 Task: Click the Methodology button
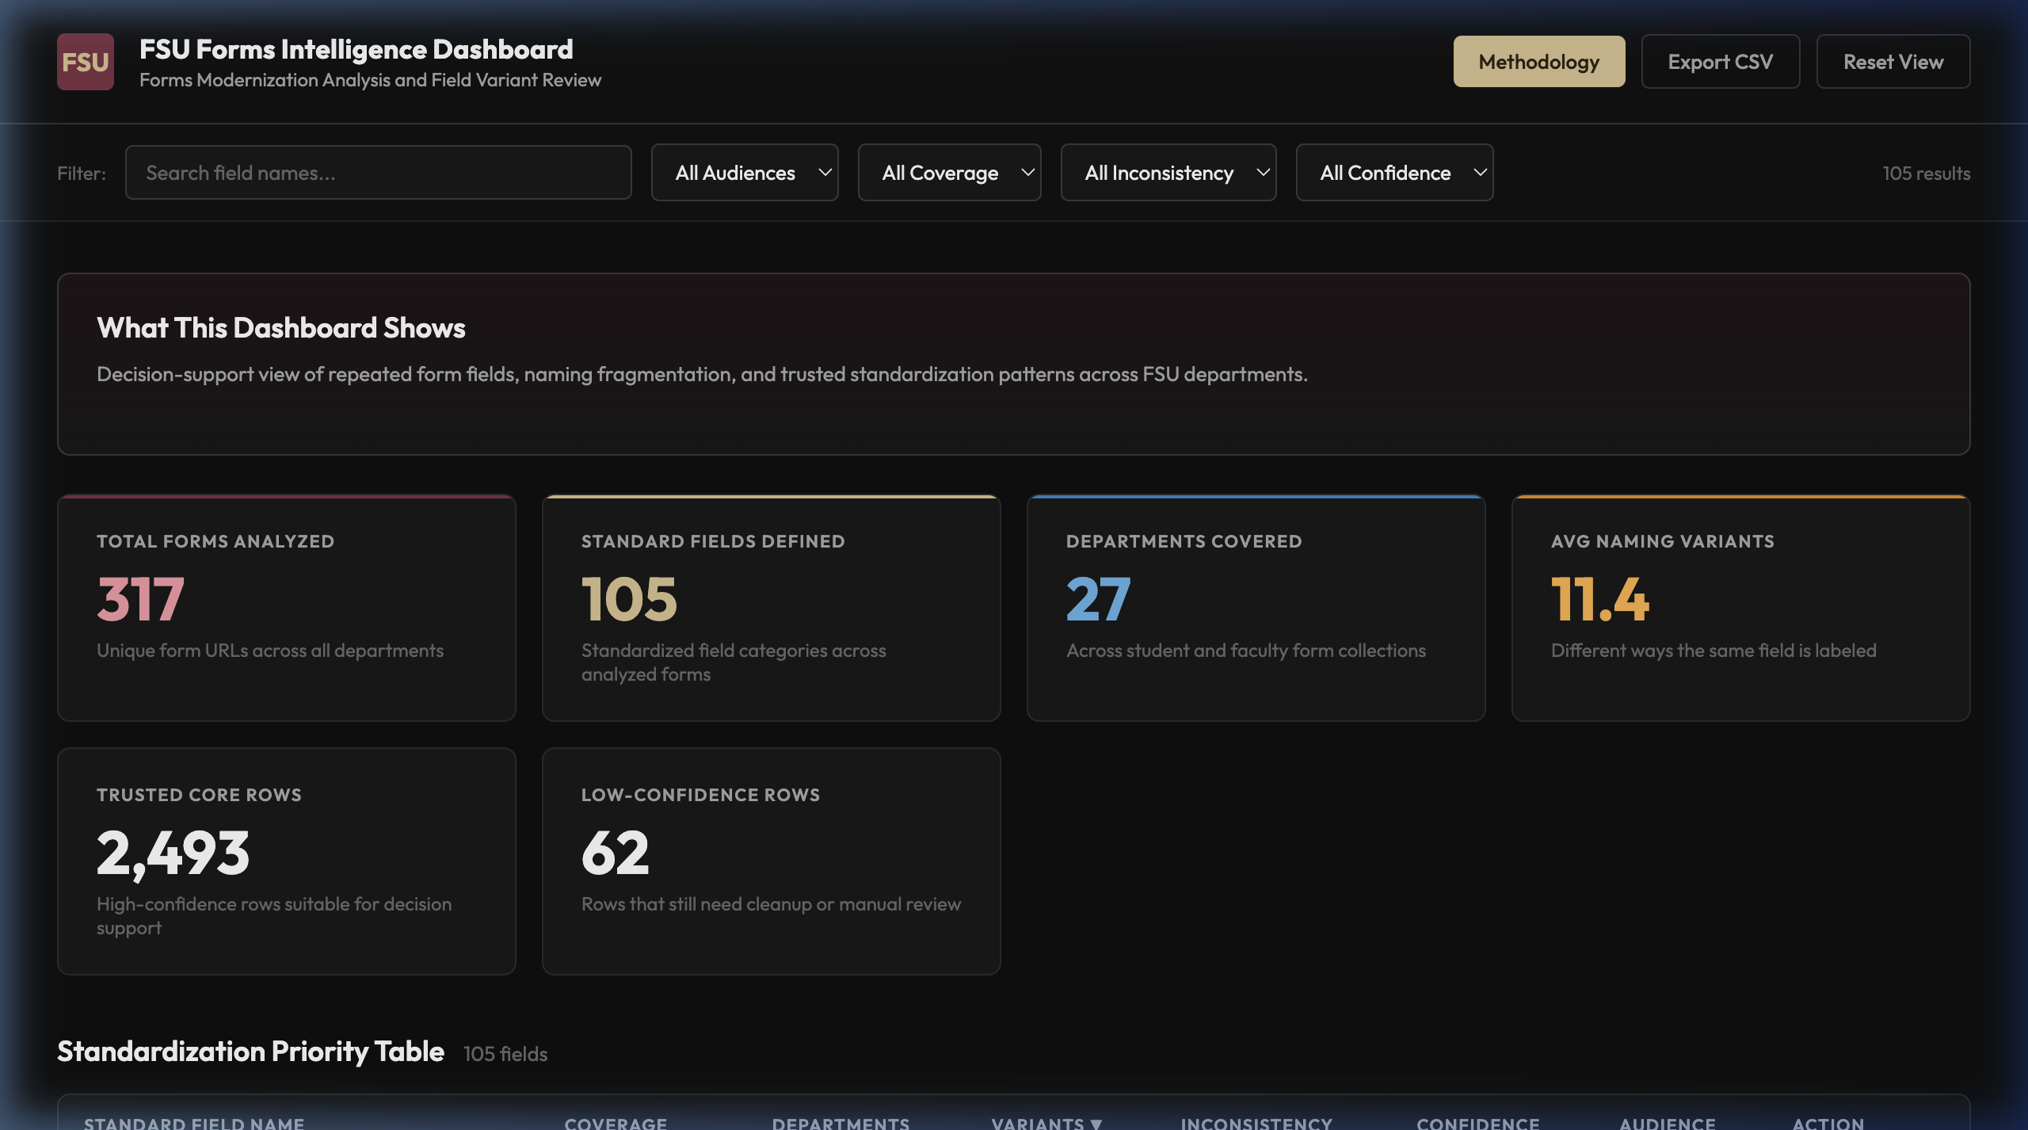coord(1538,61)
